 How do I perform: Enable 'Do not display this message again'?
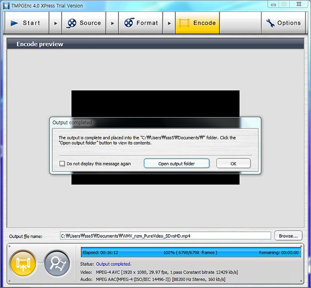tap(62, 164)
